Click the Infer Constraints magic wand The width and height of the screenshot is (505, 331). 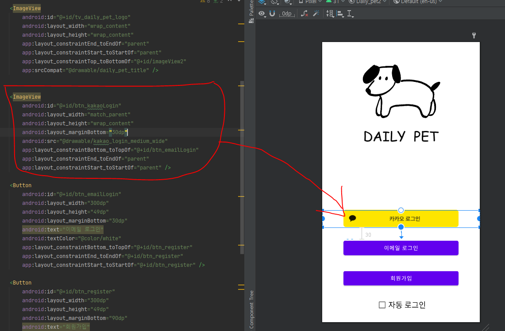tap(316, 13)
